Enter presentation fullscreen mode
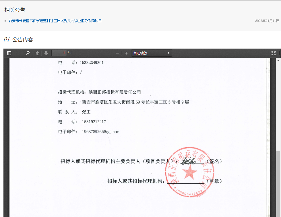The height and width of the screenshot is (217, 281). [273, 53]
